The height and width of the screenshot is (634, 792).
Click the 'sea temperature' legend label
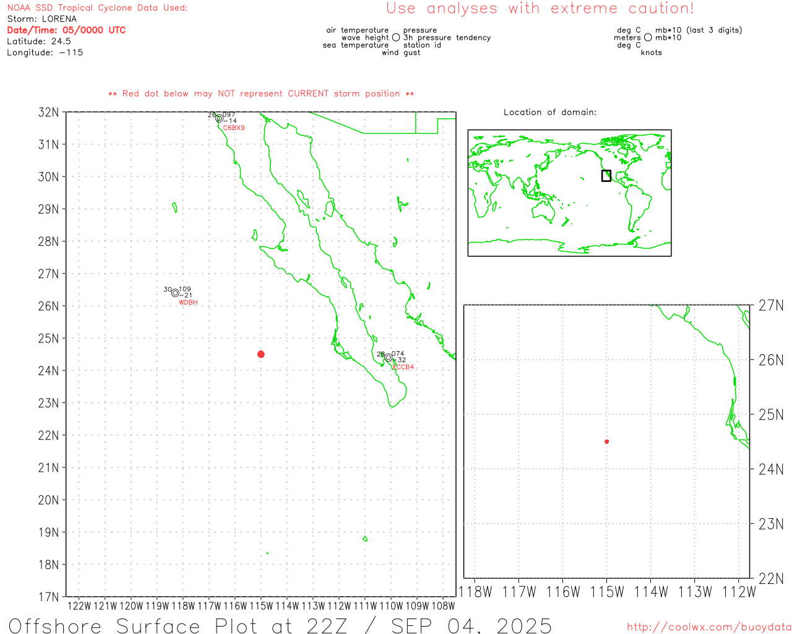[356, 45]
